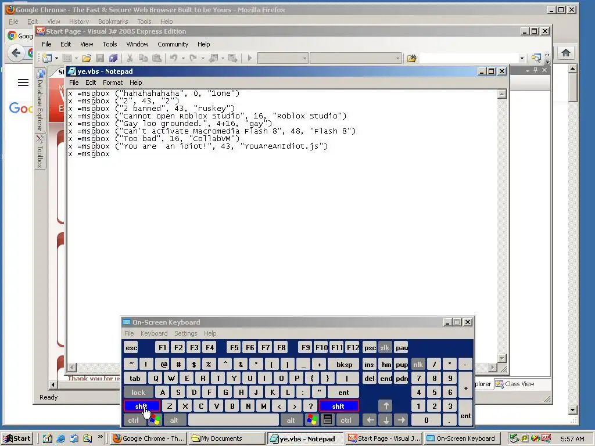Switch to My Documents taskbar button
The width and height of the screenshot is (595, 446).
pos(226,438)
